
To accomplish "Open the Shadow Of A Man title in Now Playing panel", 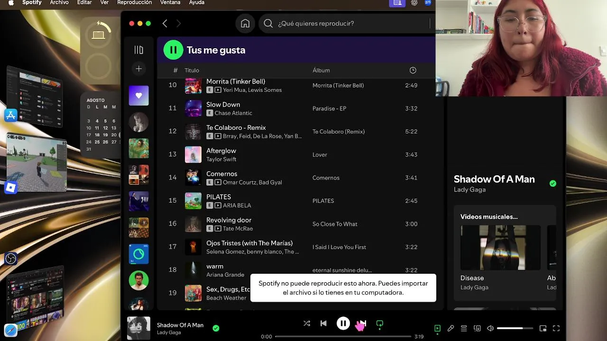I will point(494,179).
